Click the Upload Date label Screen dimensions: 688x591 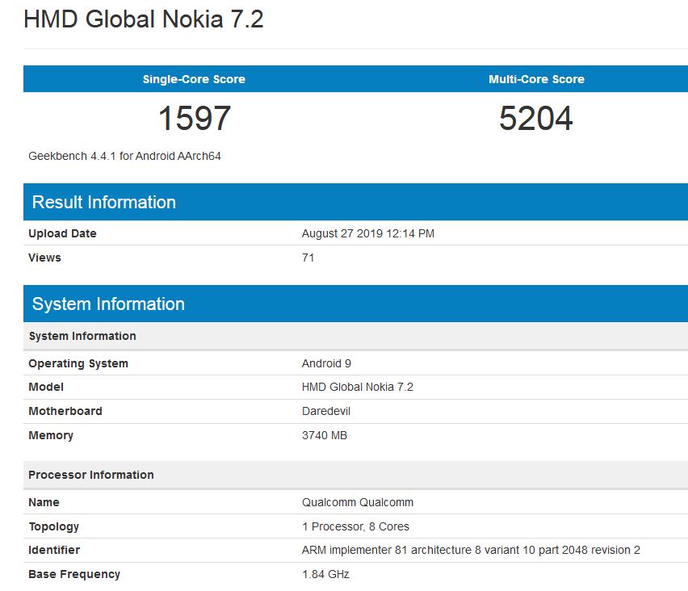tap(62, 233)
